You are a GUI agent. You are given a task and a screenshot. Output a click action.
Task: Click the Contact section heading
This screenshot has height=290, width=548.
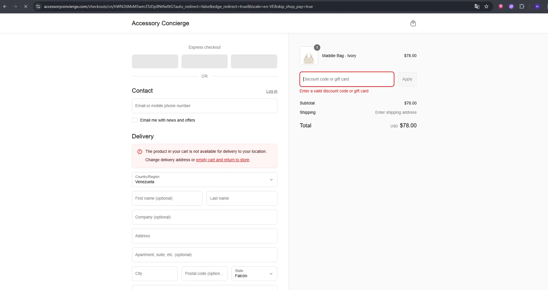tap(142, 91)
